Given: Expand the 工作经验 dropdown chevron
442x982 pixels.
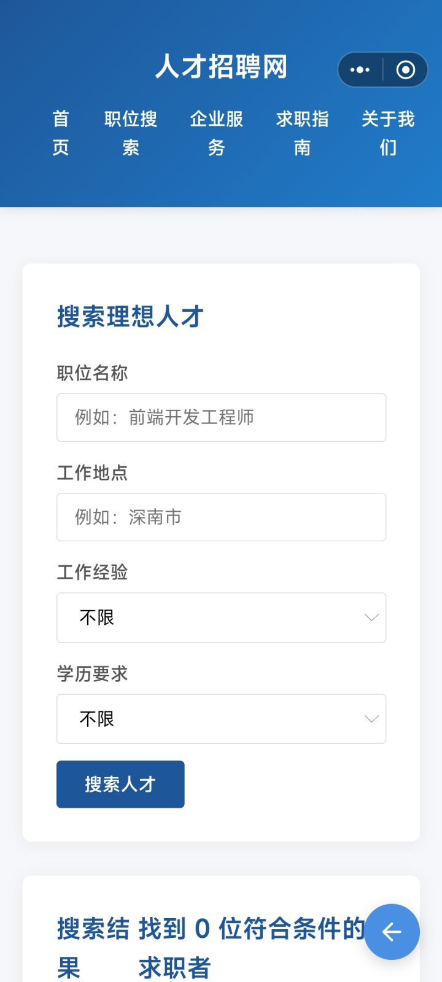Looking at the screenshot, I should (x=371, y=617).
